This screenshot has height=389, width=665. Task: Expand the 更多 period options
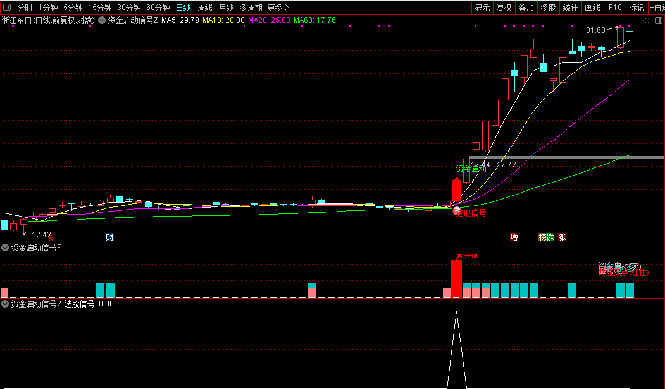coord(278,8)
